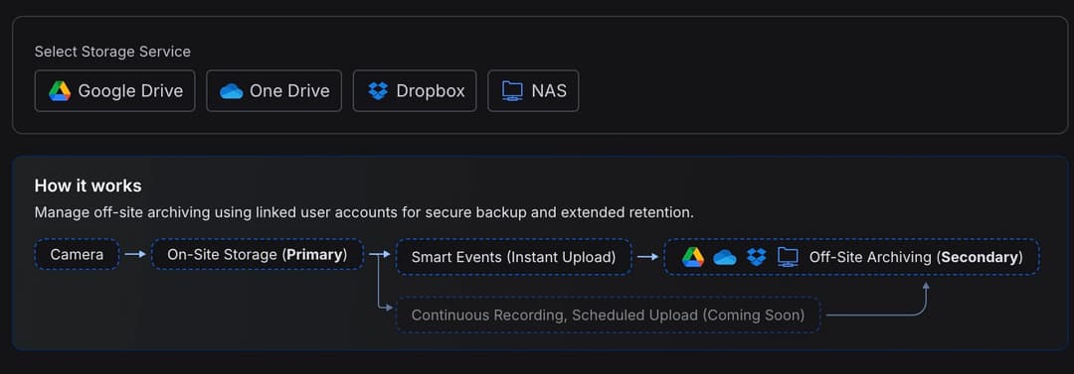Click the 'Manage off-site archiving' description text
The image size is (1074, 374).
coord(364,212)
